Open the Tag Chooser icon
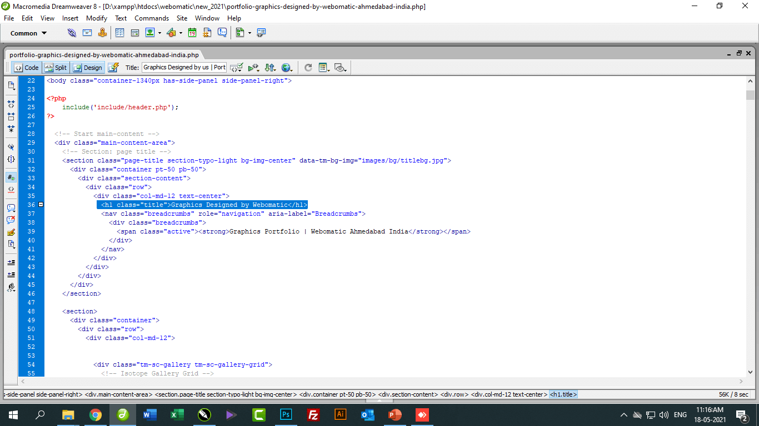Screen dimensions: 759x426 click(261, 33)
